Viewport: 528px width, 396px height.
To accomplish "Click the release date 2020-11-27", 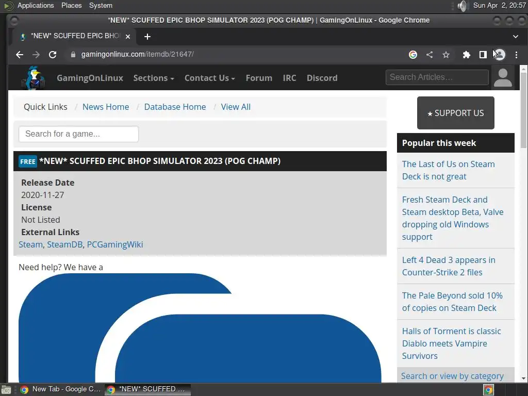I will [x=42, y=195].
